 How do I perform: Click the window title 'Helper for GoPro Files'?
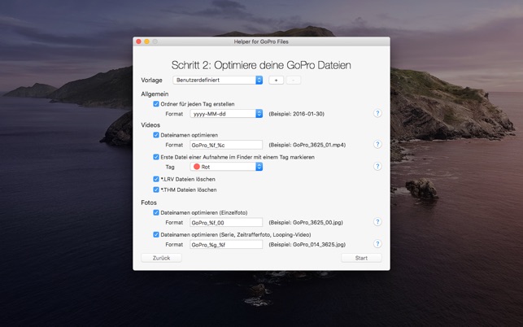261,41
